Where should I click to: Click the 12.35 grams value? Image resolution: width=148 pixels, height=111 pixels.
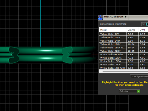(131, 51)
